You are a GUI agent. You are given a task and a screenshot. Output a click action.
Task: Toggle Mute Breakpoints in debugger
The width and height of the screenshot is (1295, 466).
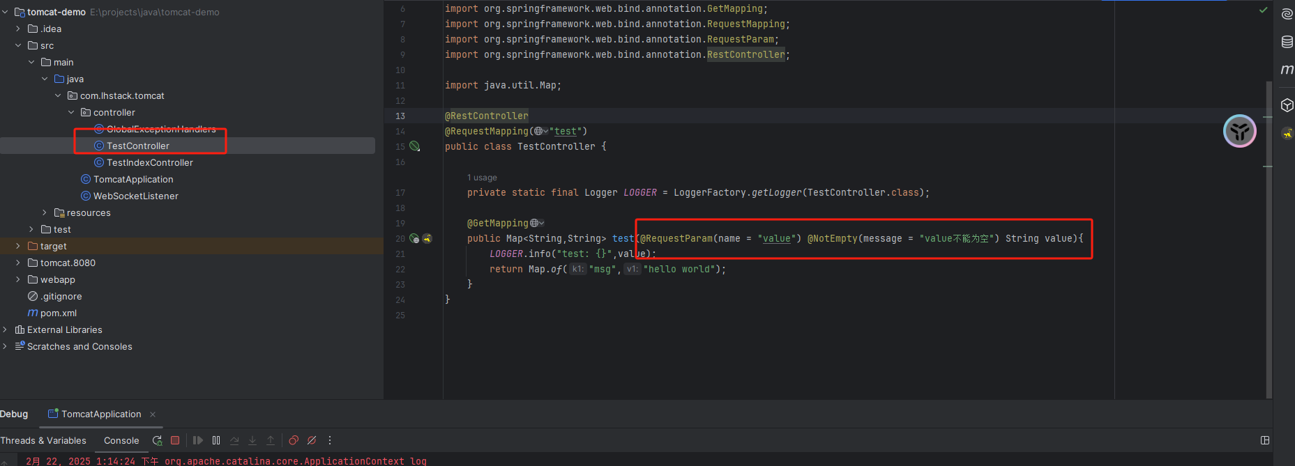(312, 440)
